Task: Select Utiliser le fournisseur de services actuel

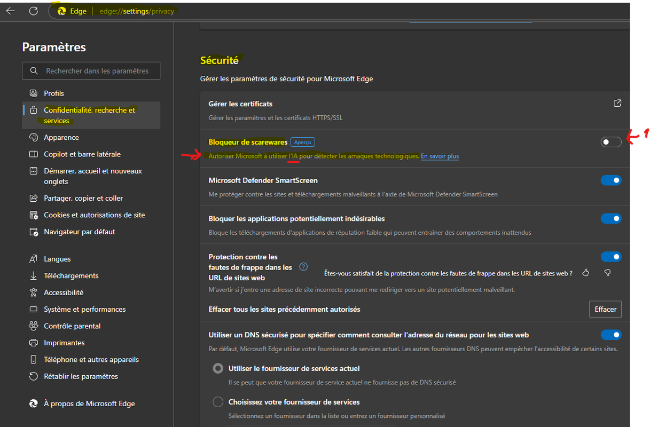Action: (218, 368)
